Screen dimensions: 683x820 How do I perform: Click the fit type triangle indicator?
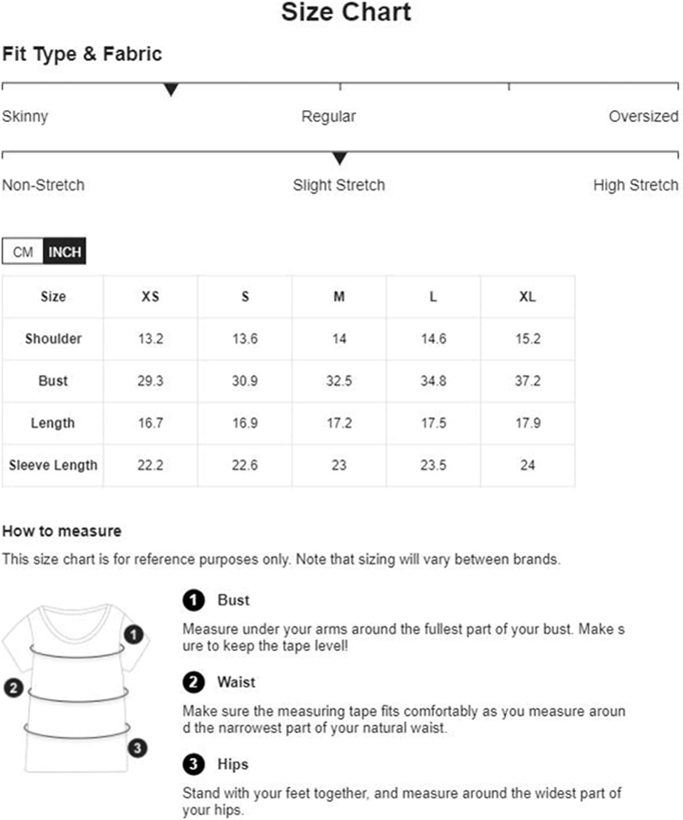pos(171,90)
